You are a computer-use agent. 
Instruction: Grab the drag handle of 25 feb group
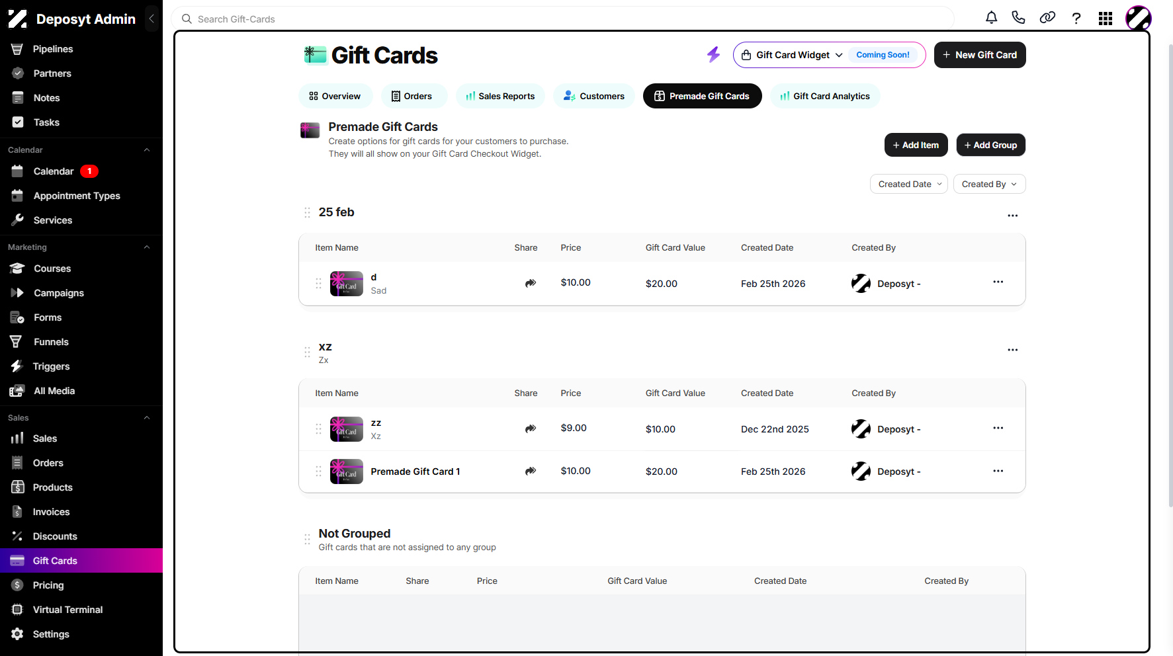(x=307, y=212)
